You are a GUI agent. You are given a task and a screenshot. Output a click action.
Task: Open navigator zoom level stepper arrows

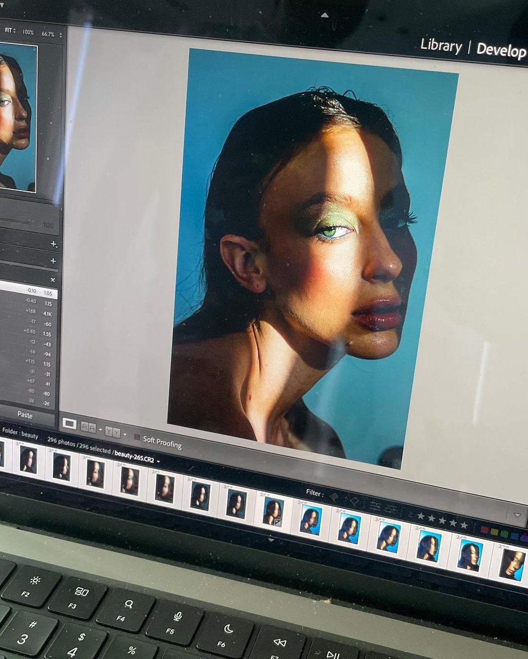[x=61, y=35]
